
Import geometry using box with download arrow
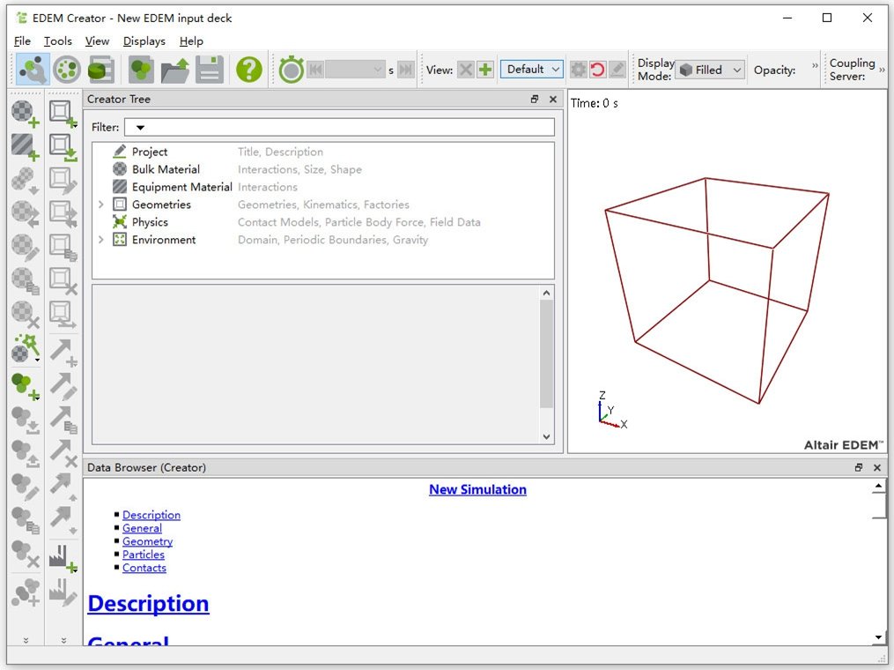click(x=63, y=146)
